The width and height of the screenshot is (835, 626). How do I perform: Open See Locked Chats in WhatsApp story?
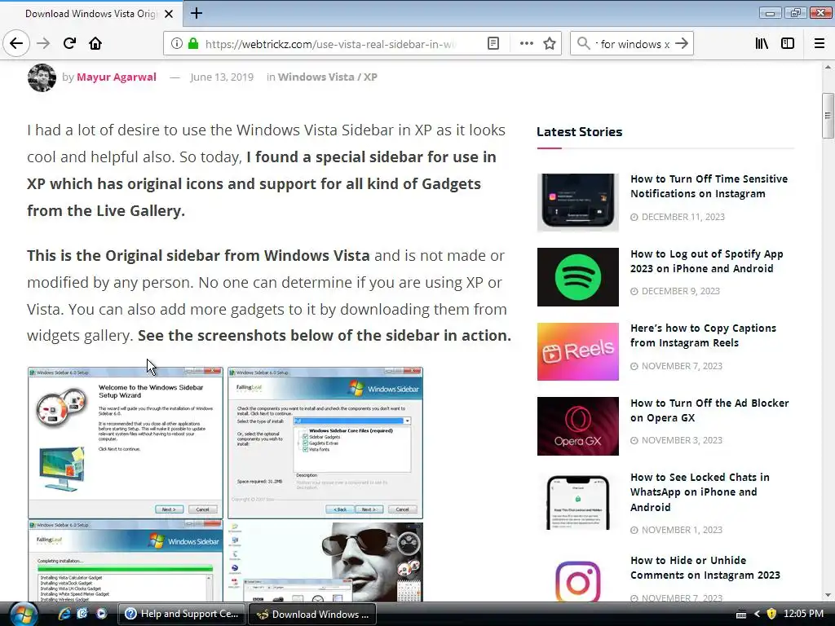(700, 492)
